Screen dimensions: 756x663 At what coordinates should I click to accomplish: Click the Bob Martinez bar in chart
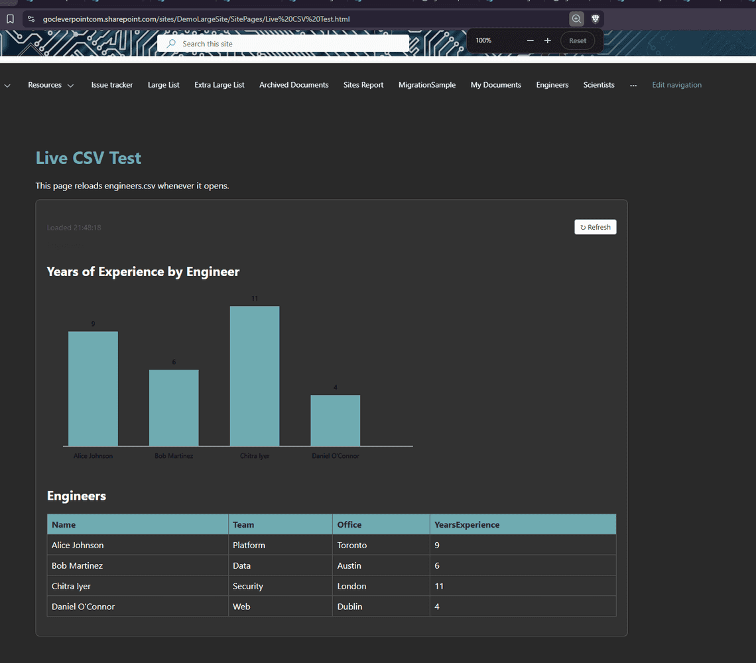coord(174,407)
